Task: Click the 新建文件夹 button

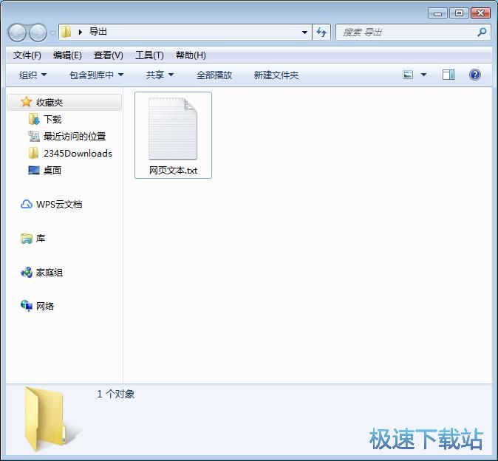Action: click(276, 75)
